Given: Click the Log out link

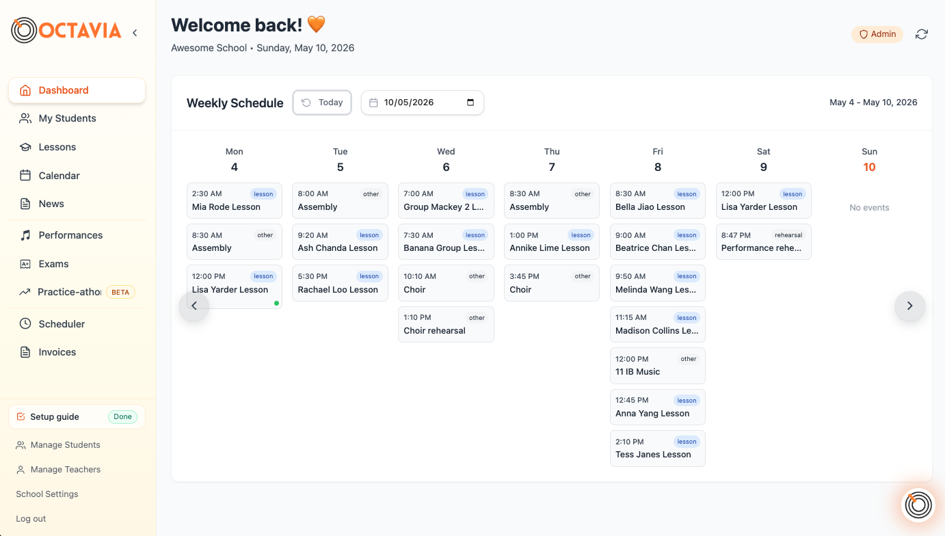Looking at the screenshot, I should click(31, 518).
